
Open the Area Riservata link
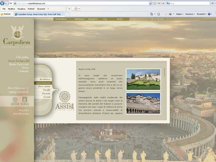pyautogui.click(x=21, y=114)
